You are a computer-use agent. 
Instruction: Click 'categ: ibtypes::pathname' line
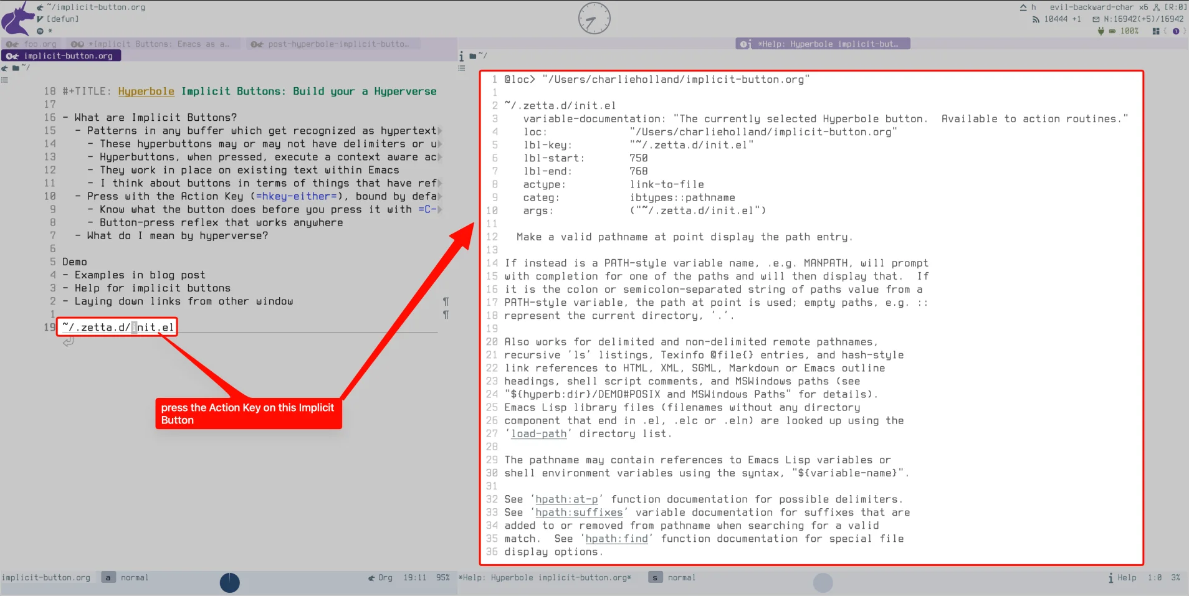click(629, 197)
